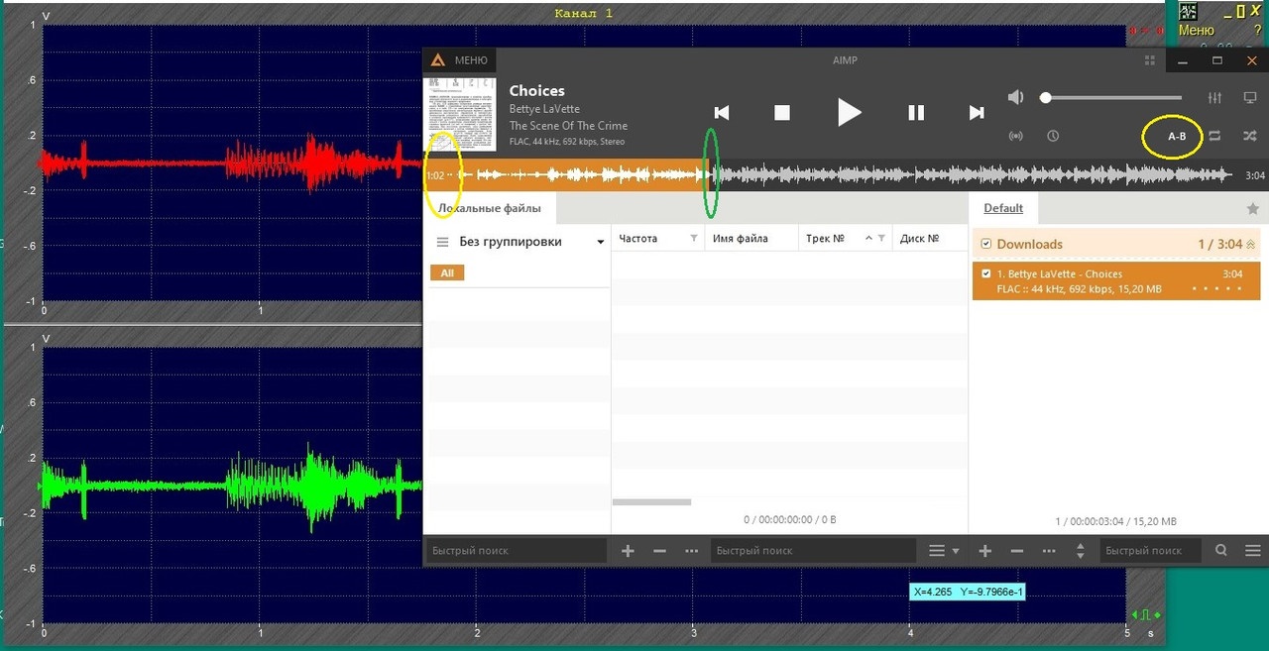
Task: Toggle repeat playback mode
Action: point(1214,136)
